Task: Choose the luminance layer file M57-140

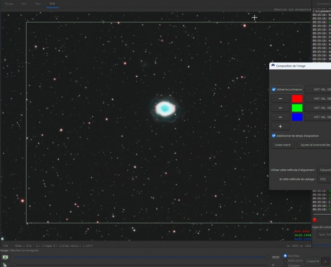Action: [318, 89]
